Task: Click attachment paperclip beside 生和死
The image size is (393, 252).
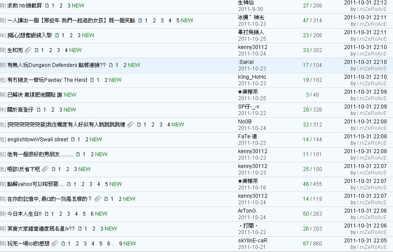Action: [28, 50]
